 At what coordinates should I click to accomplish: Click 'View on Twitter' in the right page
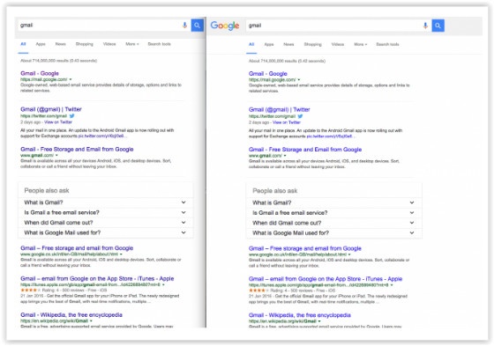(x=287, y=122)
